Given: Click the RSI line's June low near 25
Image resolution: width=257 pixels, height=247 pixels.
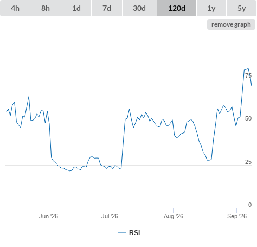Looking at the screenshot, I should (70, 170).
